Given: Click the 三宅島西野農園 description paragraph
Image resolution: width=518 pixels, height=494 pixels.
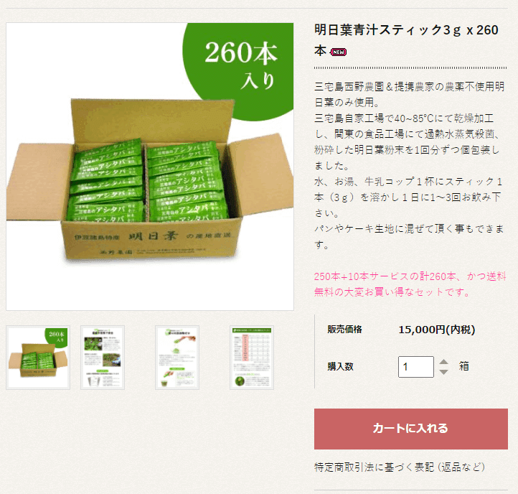Looking at the screenshot, I should click(410, 165).
